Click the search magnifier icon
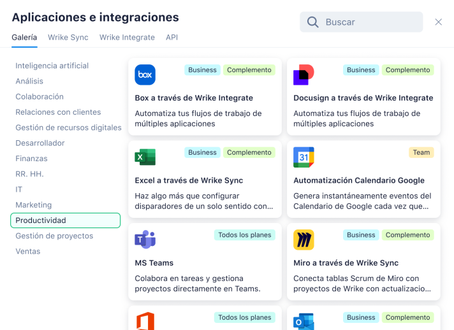 312,22
